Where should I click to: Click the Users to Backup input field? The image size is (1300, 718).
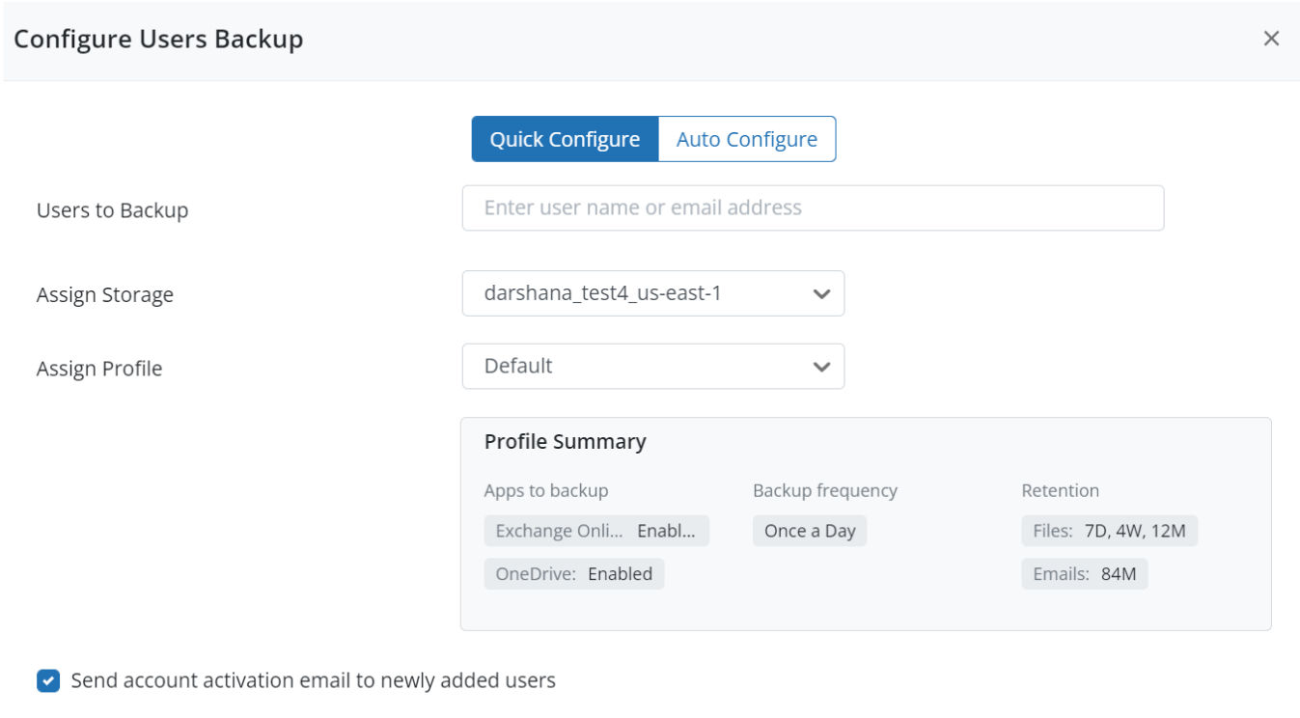pos(812,208)
